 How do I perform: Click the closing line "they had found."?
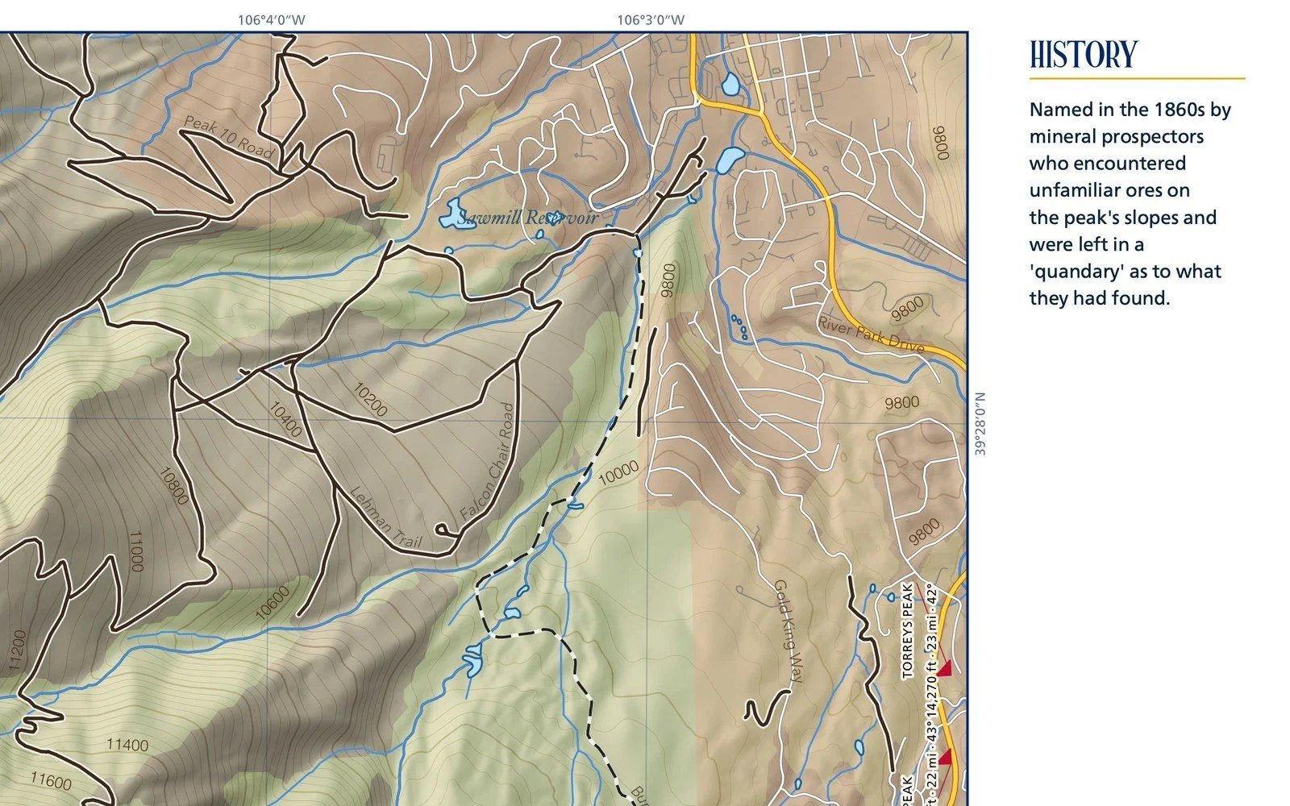point(1100,298)
